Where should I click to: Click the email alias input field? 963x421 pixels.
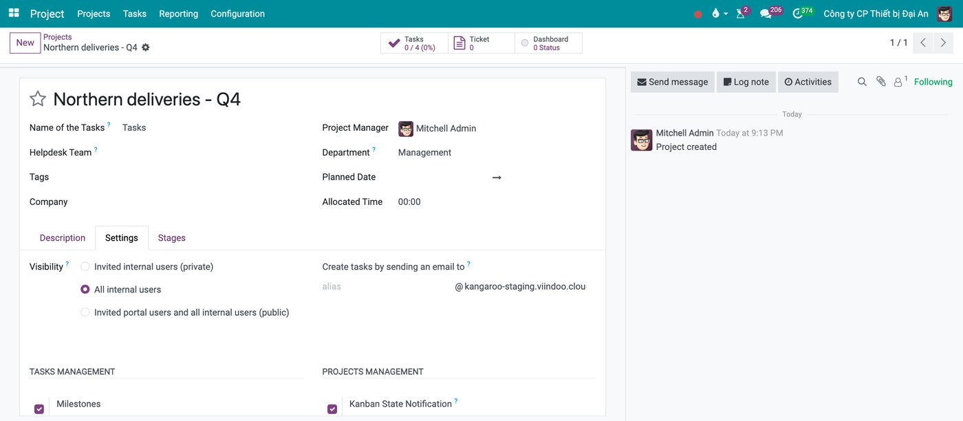point(387,286)
